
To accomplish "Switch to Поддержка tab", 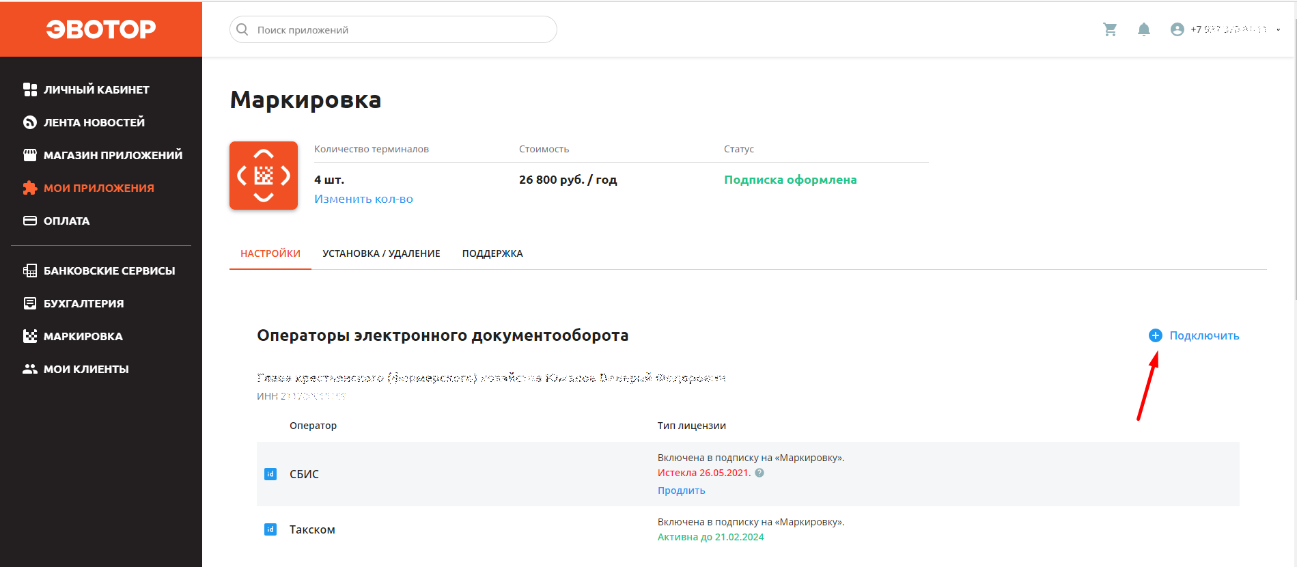I will click(492, 253).
